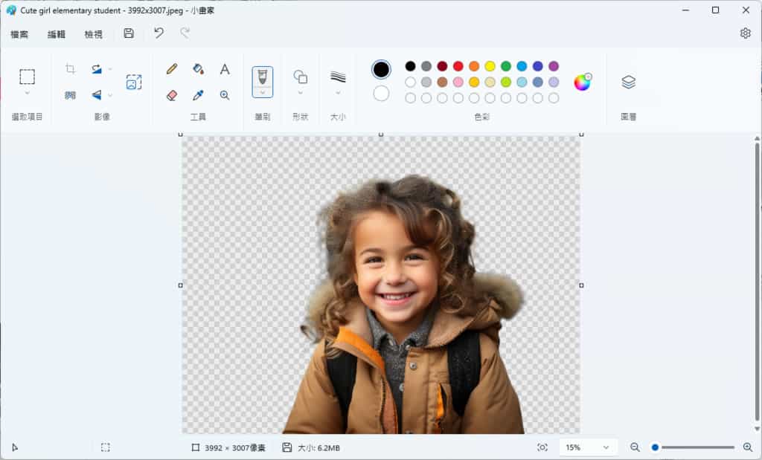Click the zoom out magnifier
Screen dimensions: 762x460
coord(635,447)
